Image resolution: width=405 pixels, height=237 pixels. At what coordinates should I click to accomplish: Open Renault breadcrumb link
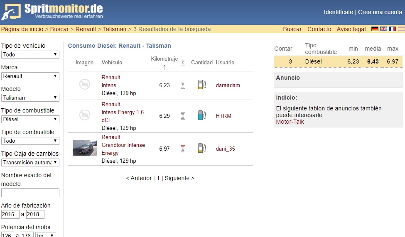tap(86, 29)
